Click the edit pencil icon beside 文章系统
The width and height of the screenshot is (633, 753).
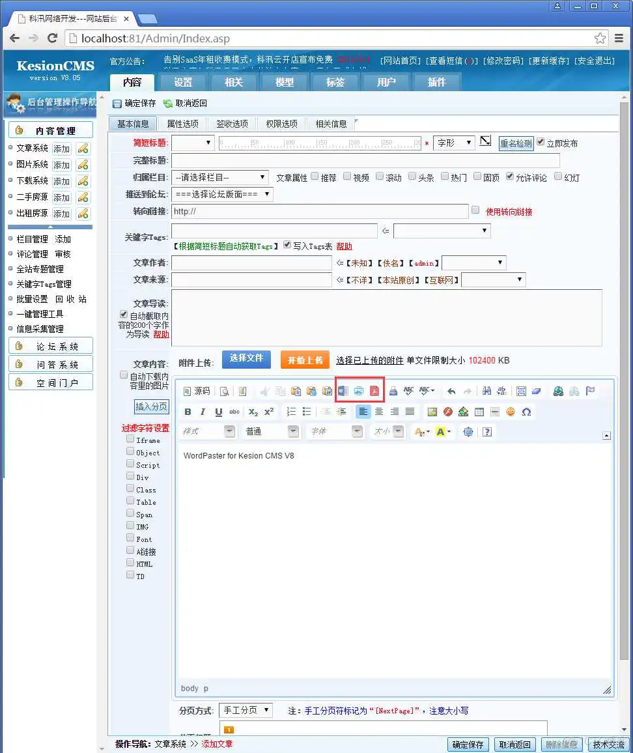point(81,148)
